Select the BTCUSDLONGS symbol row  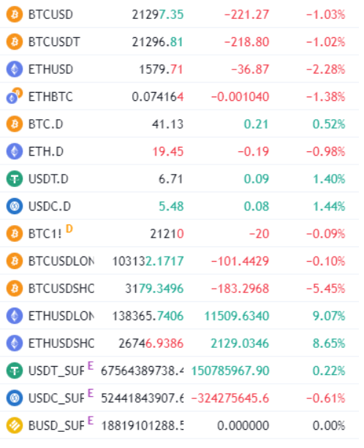point(179,261)
